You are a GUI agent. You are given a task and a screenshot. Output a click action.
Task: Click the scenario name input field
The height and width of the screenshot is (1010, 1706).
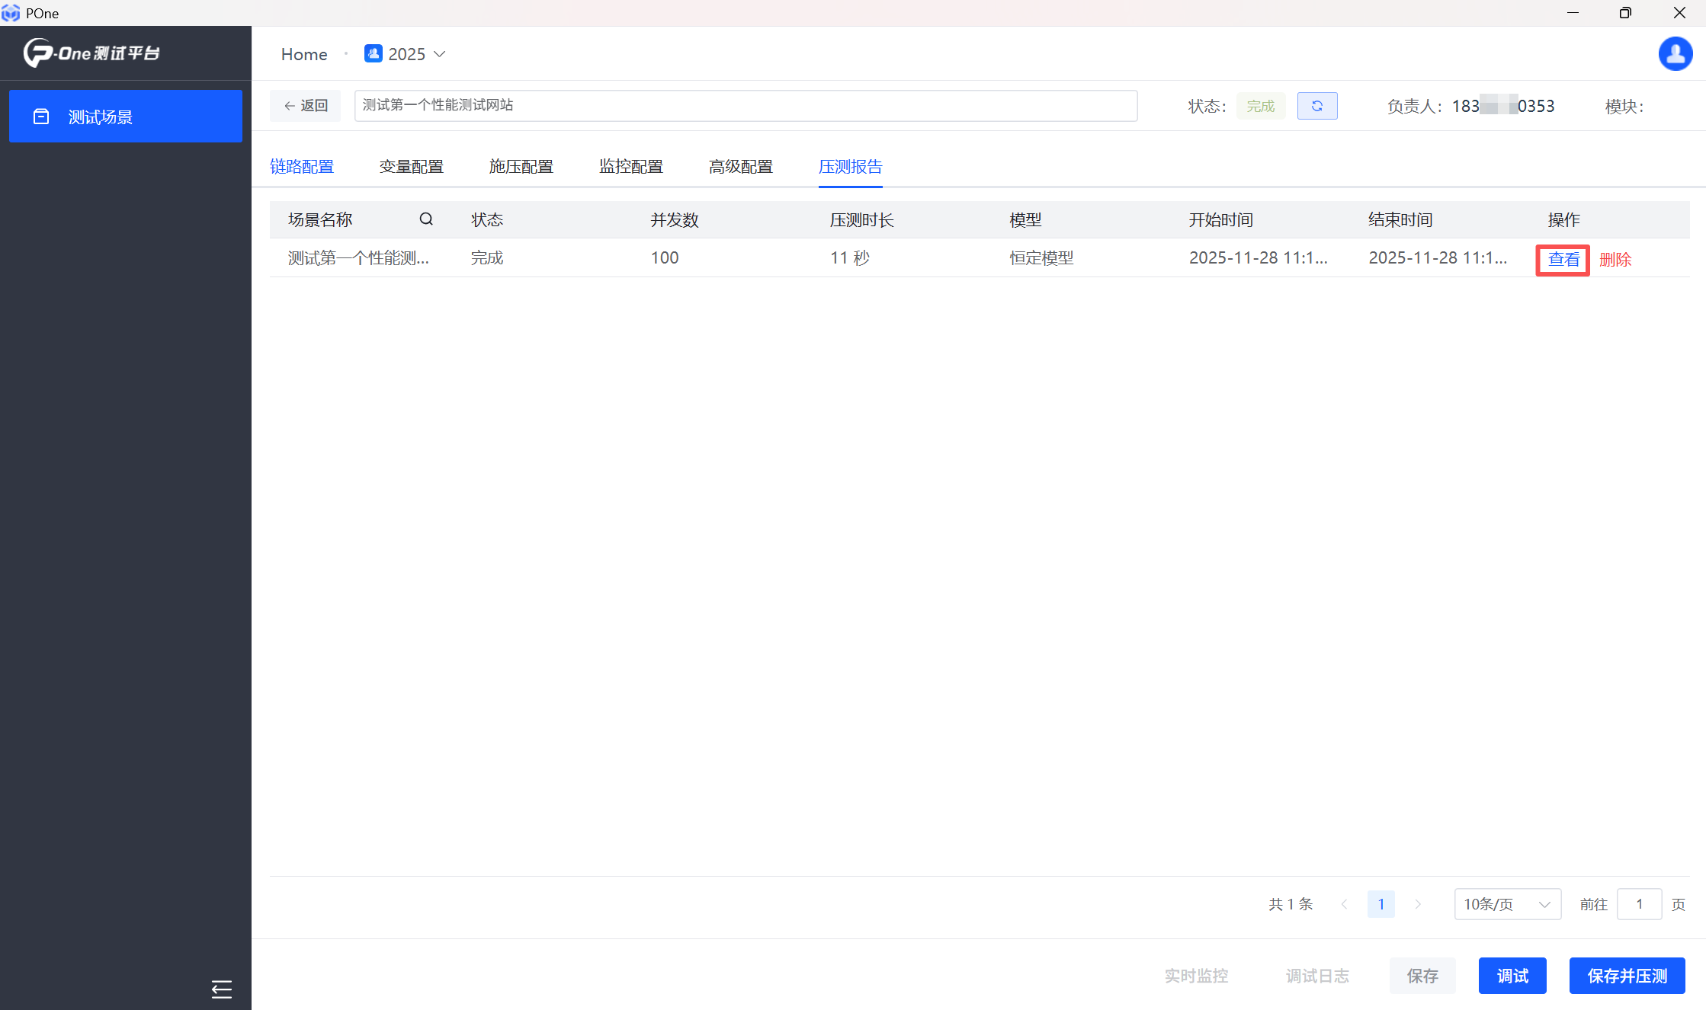745,106
